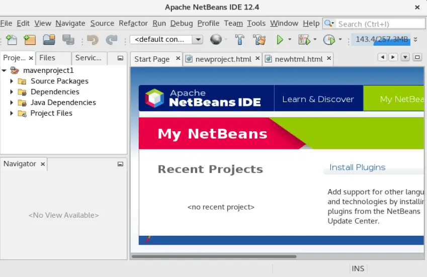Close the Projects tab

[31, 58]
